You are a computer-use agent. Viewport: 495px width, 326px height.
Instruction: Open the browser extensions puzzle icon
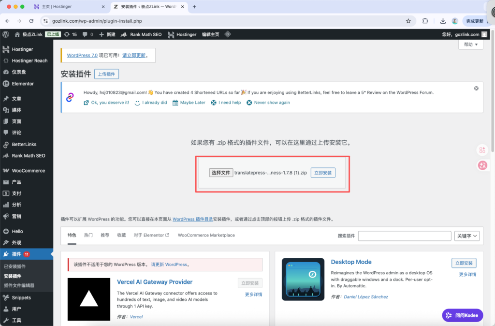[425, 21]
